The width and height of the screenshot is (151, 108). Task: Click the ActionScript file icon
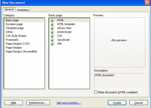click(x=52, y=32)
